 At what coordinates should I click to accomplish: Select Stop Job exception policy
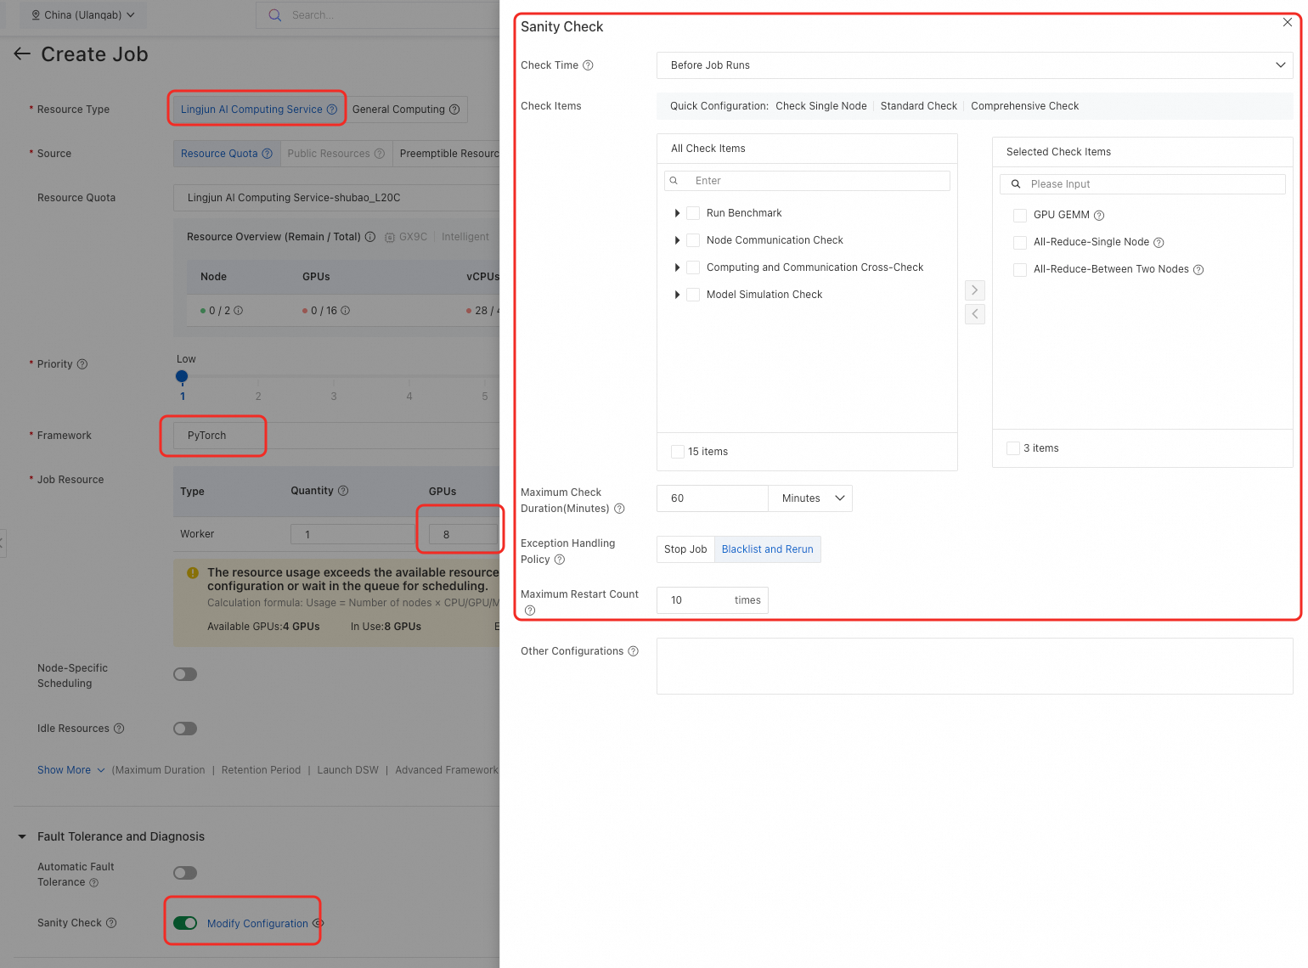685,549
